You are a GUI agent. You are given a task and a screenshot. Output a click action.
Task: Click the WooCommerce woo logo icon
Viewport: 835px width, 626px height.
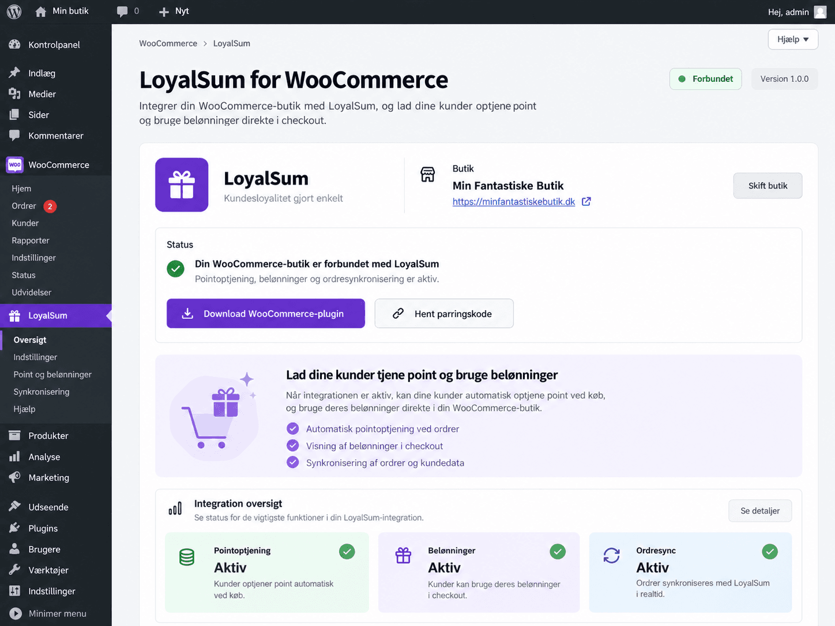(x=14, y=165)
